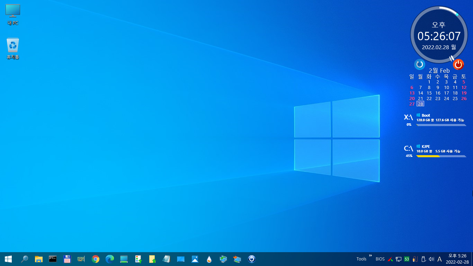Click the colored list with green arrow icon

pyautogui.click(x=139, y=259)
